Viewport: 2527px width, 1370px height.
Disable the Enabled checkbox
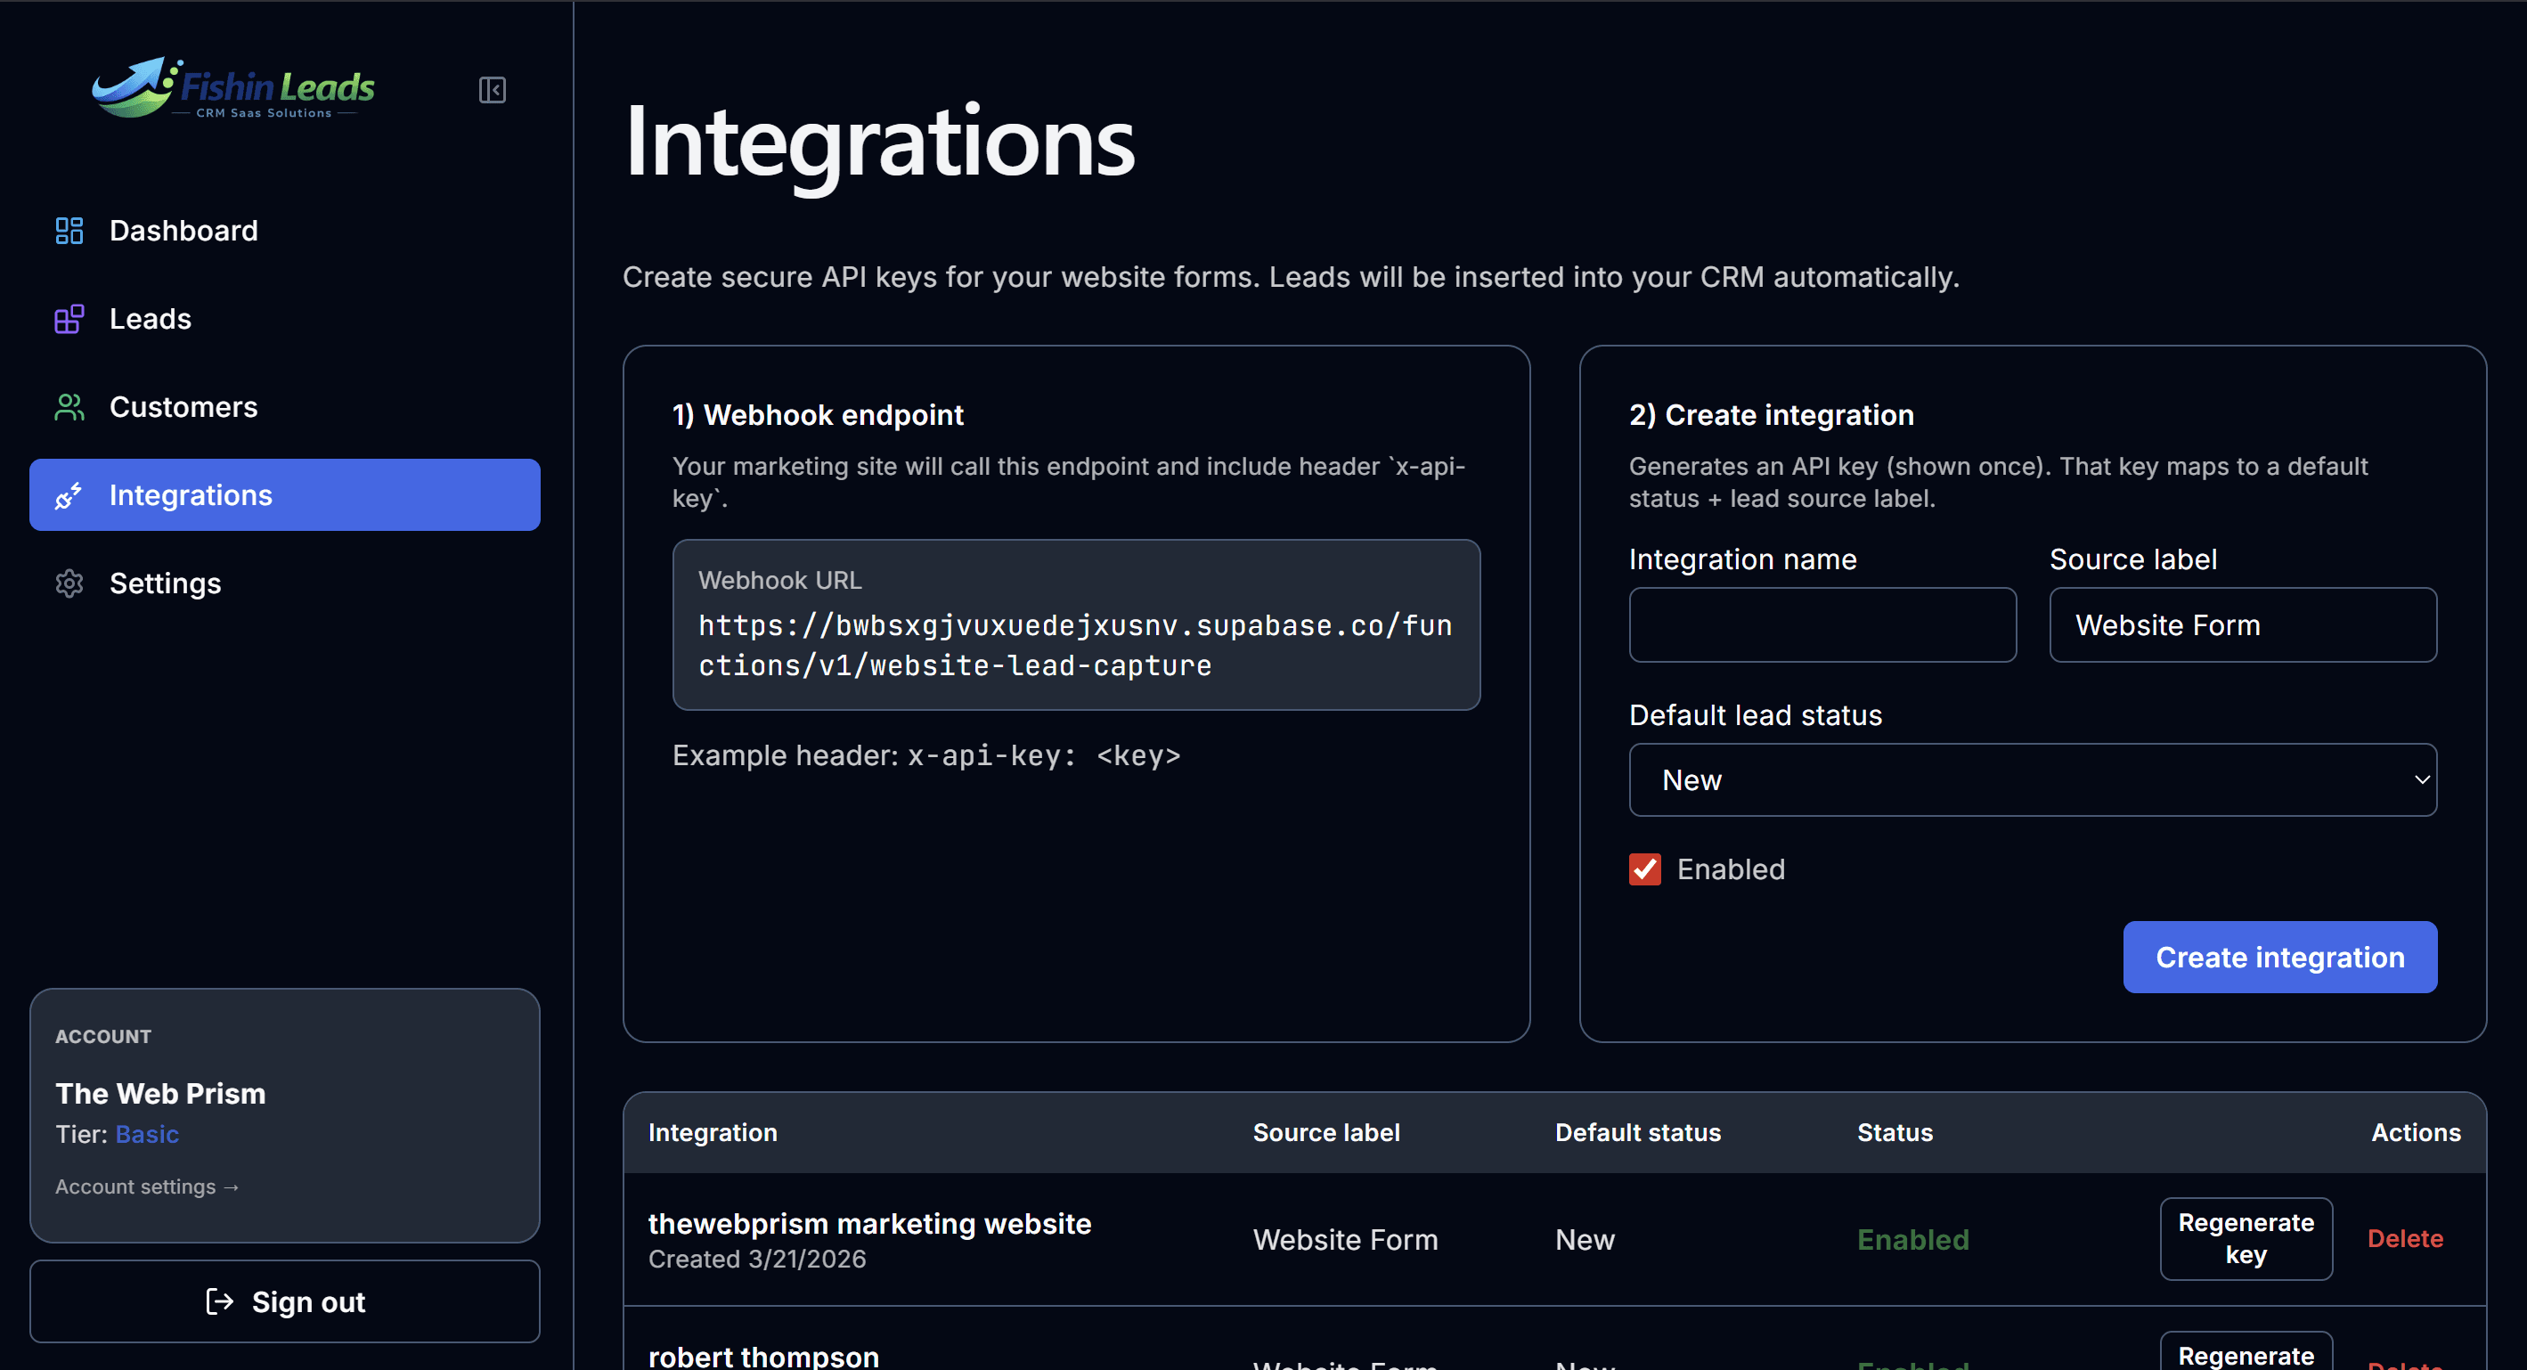(1644, 868)
